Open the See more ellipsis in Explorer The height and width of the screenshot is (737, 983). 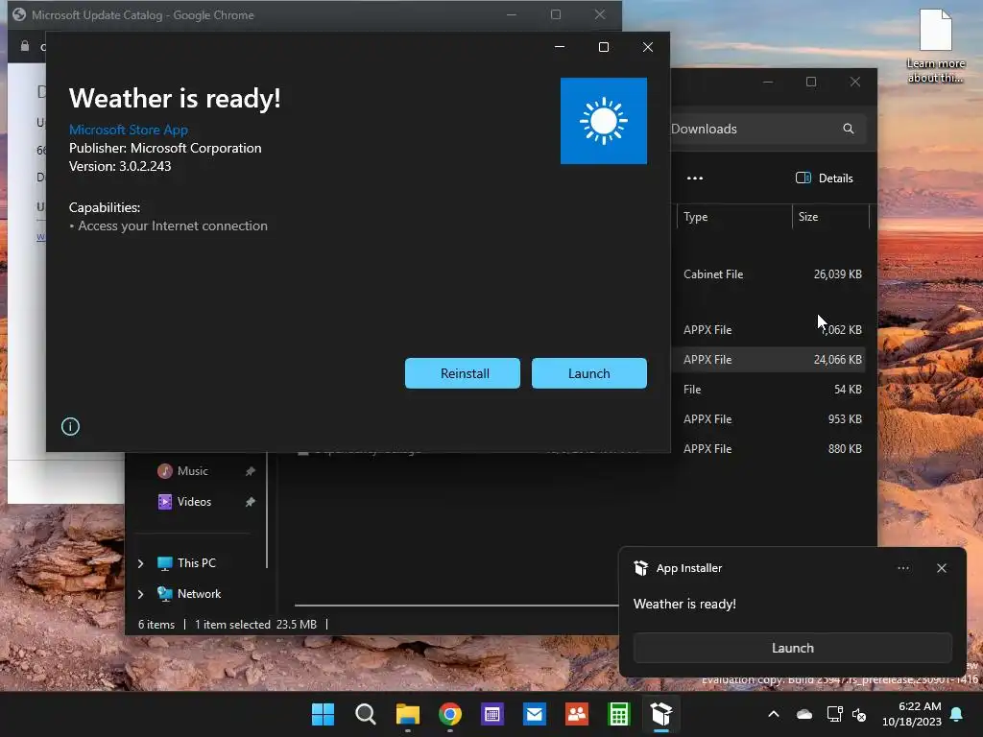point(695,178)
